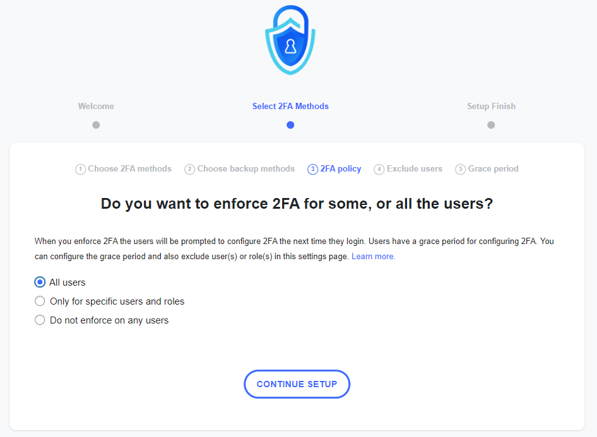The height and width of the screenshot is (437, 597).
Task: Click the step 2 number circle
Action: click(x=189, y=169)
